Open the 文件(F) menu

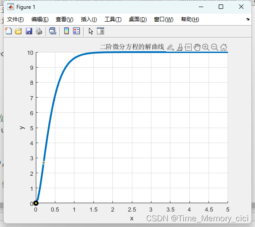pyautogui.click(x=15, y=19)
